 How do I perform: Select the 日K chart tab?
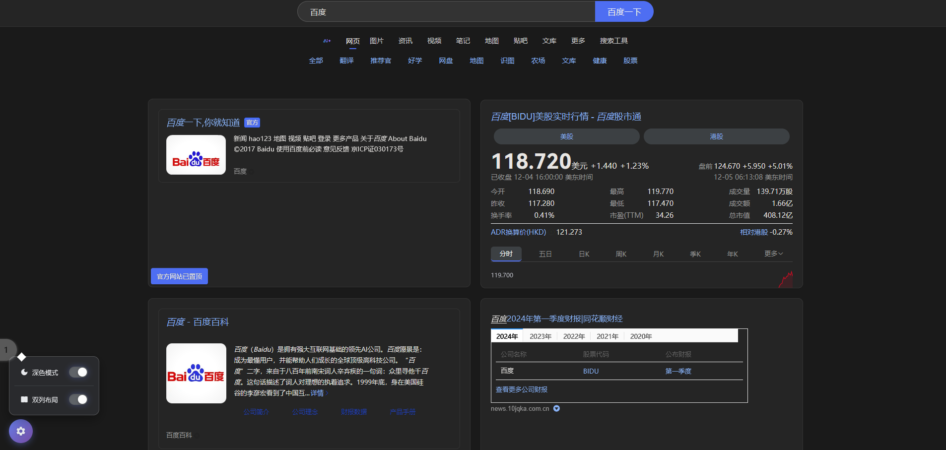pos(584,254)
